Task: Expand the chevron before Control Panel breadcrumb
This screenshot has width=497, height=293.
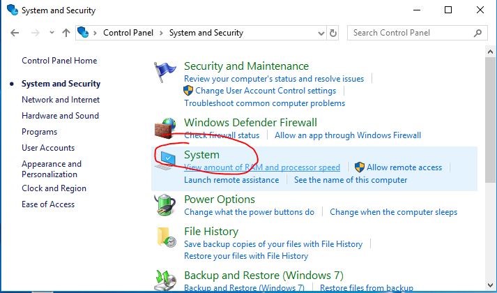Action: click(x=95, y=33)
